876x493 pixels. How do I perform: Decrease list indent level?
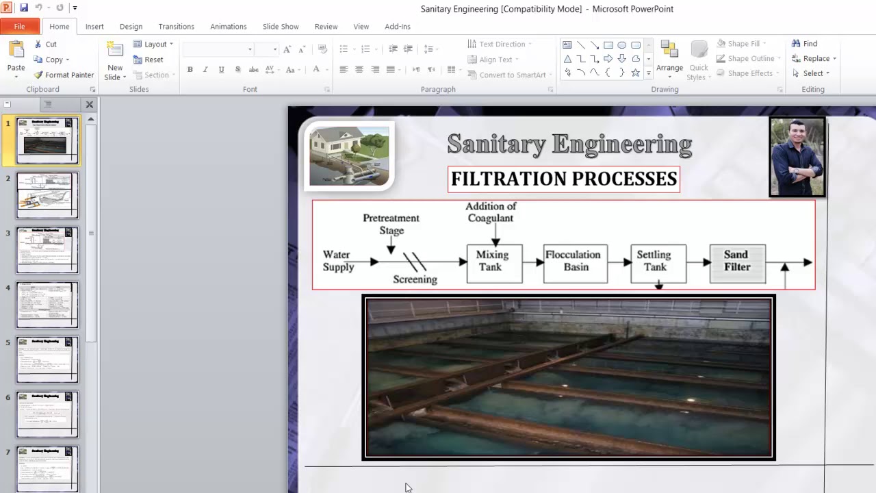tap(393, 49)
